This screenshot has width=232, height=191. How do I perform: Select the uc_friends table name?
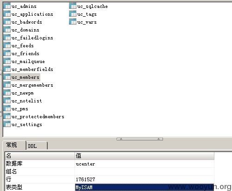point(25,54)
